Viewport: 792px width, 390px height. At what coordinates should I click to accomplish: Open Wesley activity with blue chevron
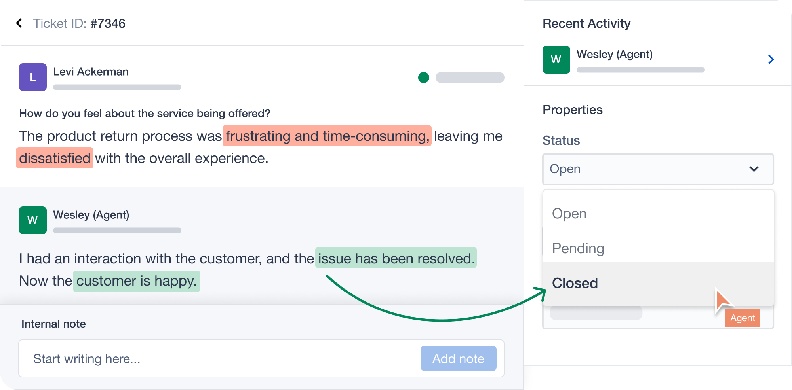coord(771,59)
